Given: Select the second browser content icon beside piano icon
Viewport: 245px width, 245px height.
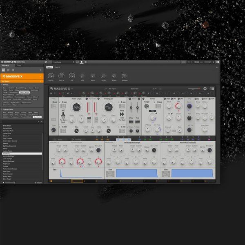Looking at the screenshot, I should (x=8, y=70).
